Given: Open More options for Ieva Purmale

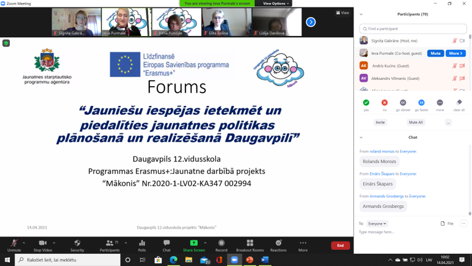Looking at the screenshot, I should (x=456, y=54).
